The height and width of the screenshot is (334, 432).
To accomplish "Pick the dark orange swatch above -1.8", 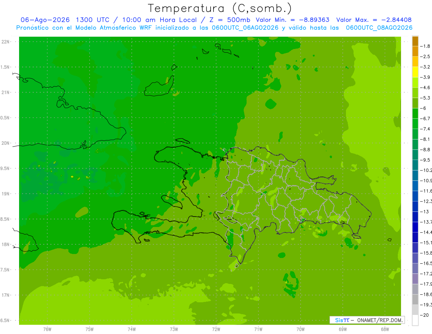I will [x=415, y=41].
